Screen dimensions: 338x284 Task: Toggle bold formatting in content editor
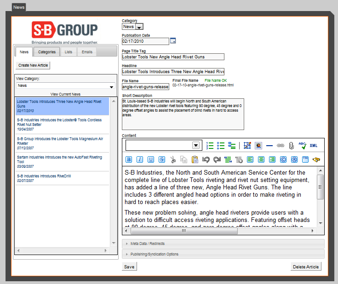coord(129,159)
